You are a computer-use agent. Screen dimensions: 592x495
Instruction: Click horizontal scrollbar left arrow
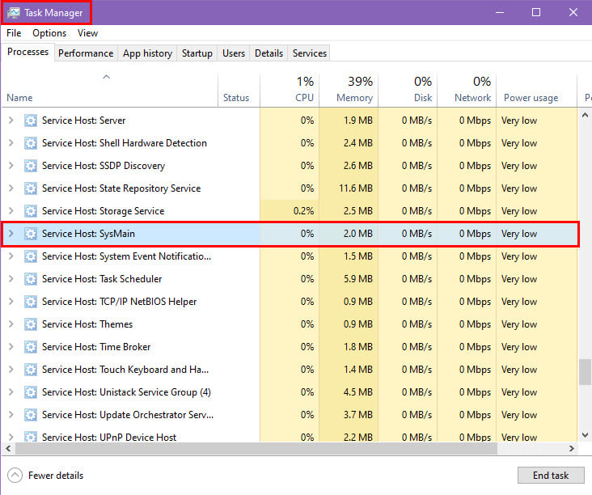click(8, 449)
